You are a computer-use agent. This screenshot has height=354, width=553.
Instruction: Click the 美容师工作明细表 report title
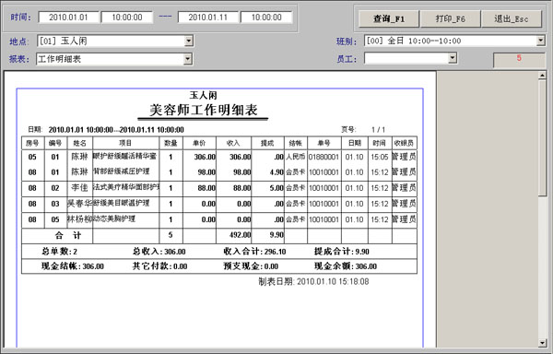coord(203,110)
